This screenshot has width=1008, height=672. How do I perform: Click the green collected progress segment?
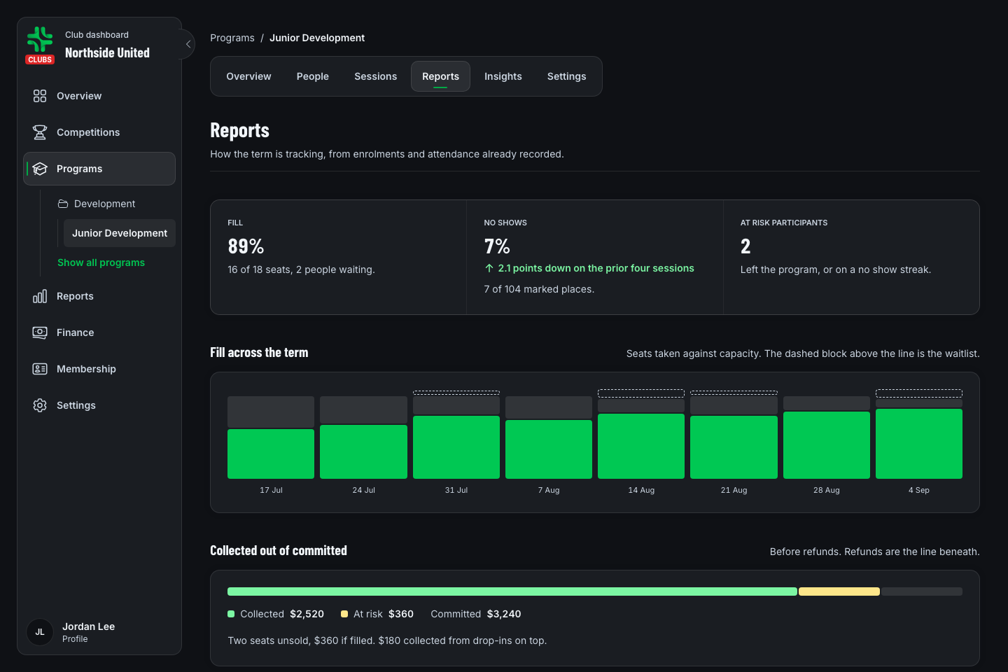[512, 591]
